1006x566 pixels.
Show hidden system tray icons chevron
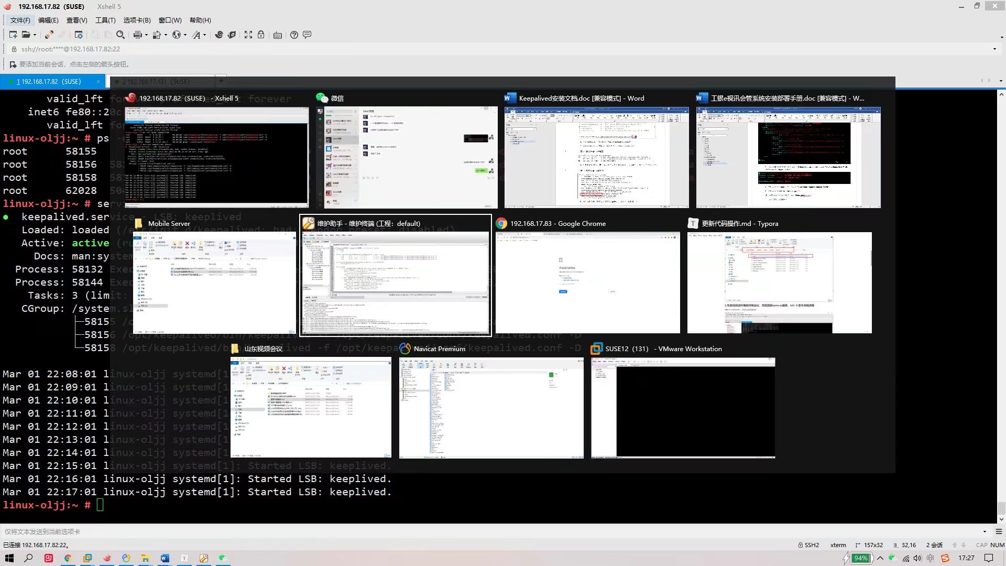click(x=880, y=558)
